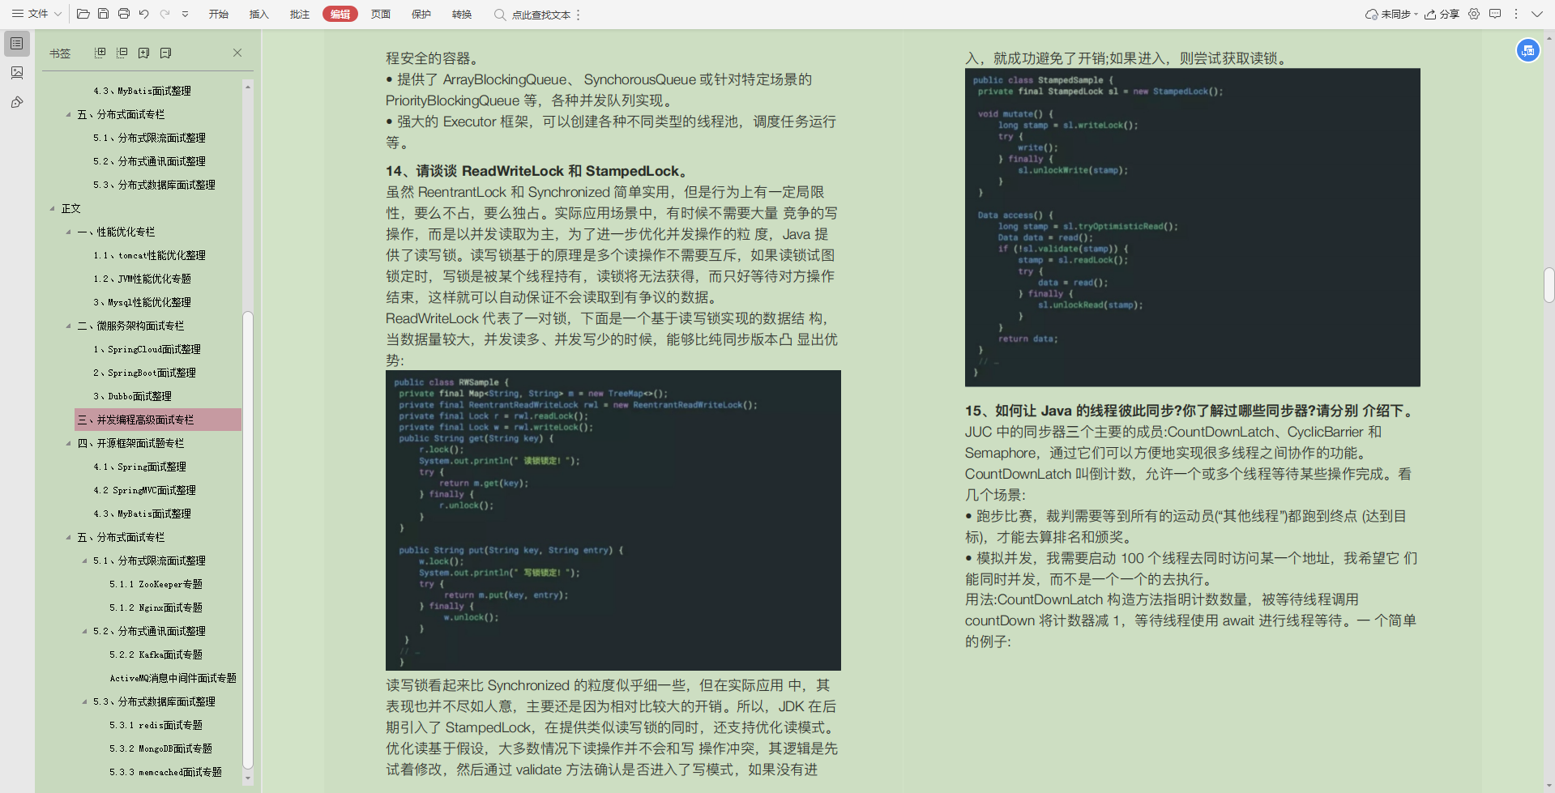Click the blue convert-to-Word floating button
Viewport: 1555px width, 793px height.
coord(1528,50)
